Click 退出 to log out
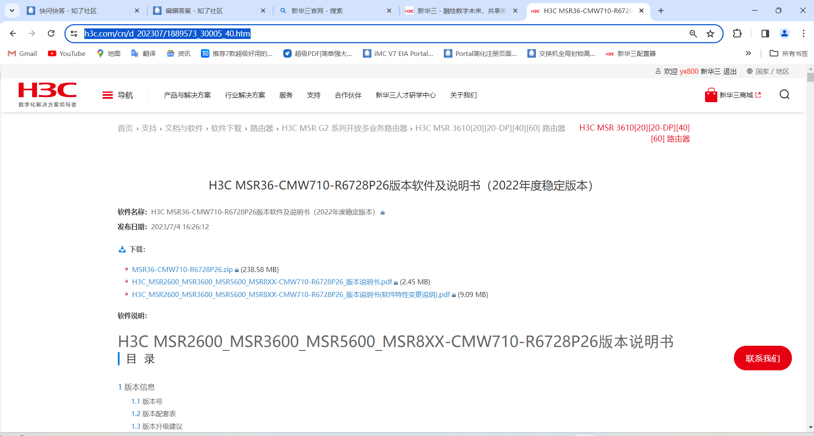This screenshot has height=436, width=814. click(730, 71)
